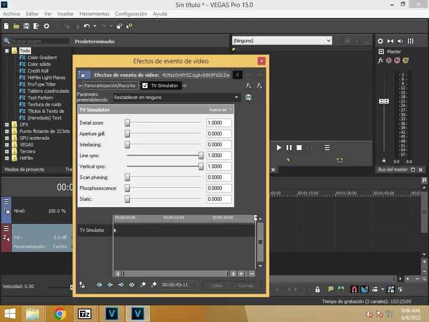This screenshot has width=429, height=322.
Task: Click the plug-in chain button with plus
Action: [248, 86]
